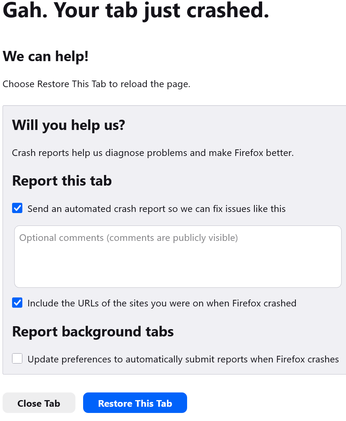The height and width of the screenshot is (421, 346).
Task: Click the 'Will you help us?' heading
Action: (68, 125)
